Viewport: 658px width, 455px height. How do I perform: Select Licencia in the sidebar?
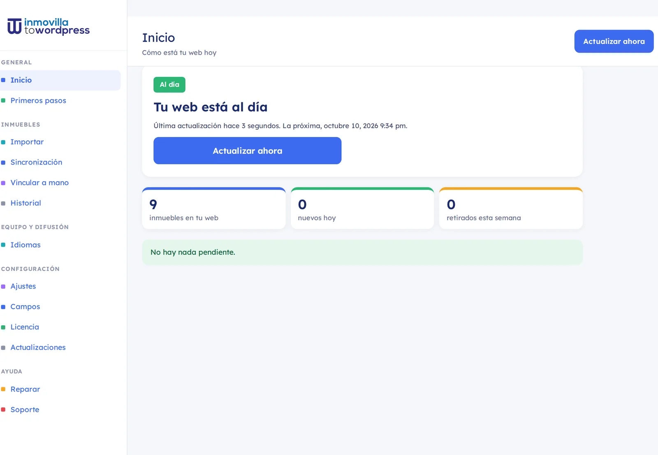click(60, 327)
